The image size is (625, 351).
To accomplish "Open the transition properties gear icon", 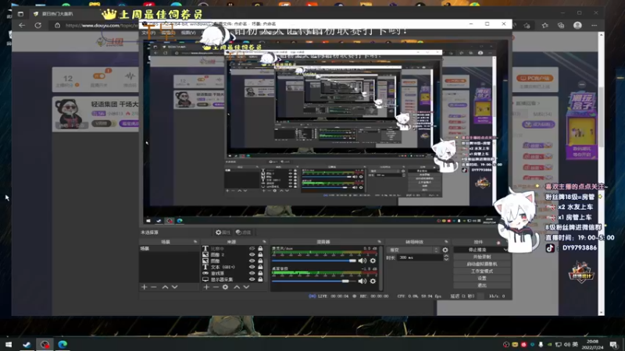I will tap(445, 250).
